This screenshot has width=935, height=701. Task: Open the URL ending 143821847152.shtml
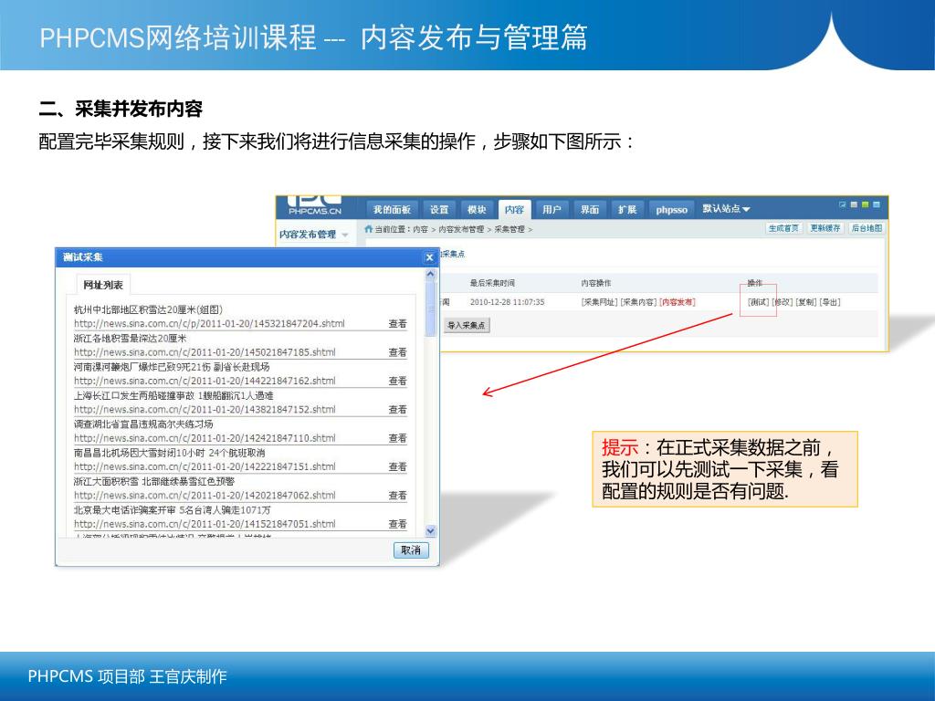205,410
